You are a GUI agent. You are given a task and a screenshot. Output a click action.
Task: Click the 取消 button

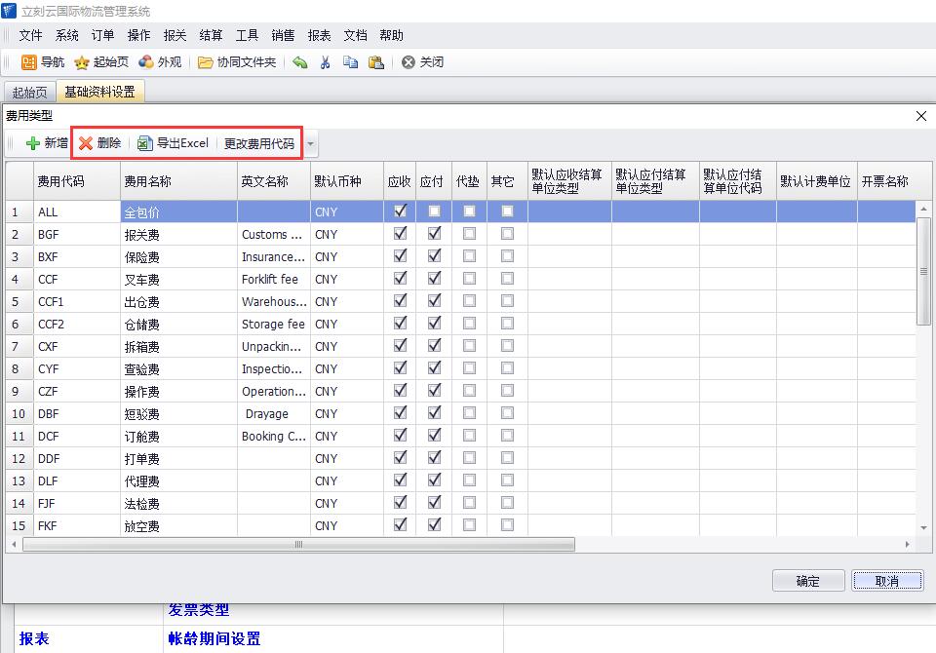click(x=887, y=581)
